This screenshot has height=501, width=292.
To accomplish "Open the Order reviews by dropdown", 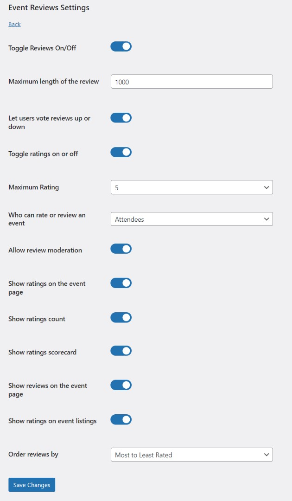I will pyautogui.click(x=191, y=455).
